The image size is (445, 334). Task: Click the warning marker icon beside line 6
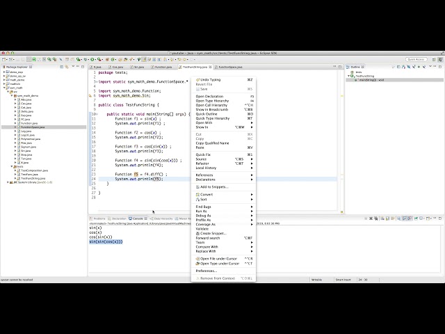coord(90,96)
